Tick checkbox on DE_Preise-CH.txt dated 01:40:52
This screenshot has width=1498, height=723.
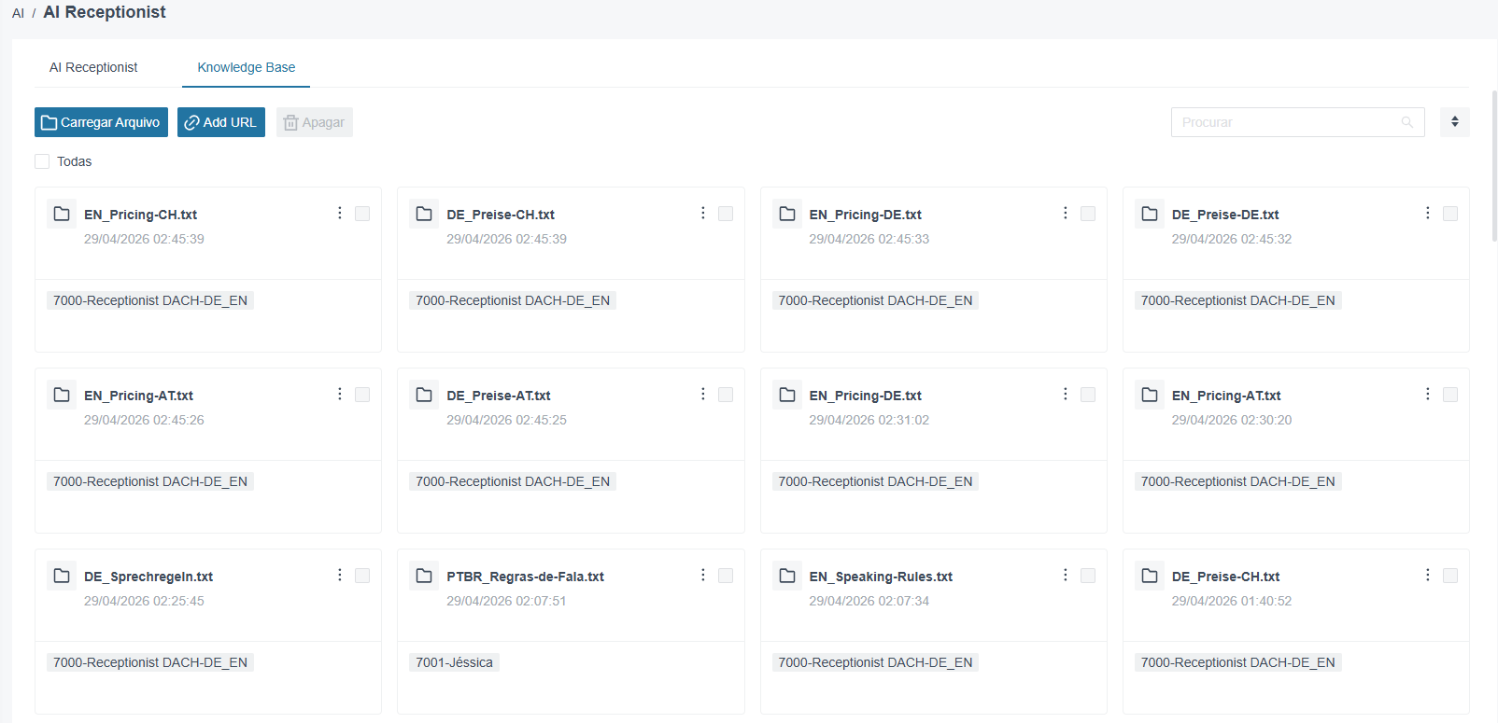pyautogui.click(x=1450, y=576)
